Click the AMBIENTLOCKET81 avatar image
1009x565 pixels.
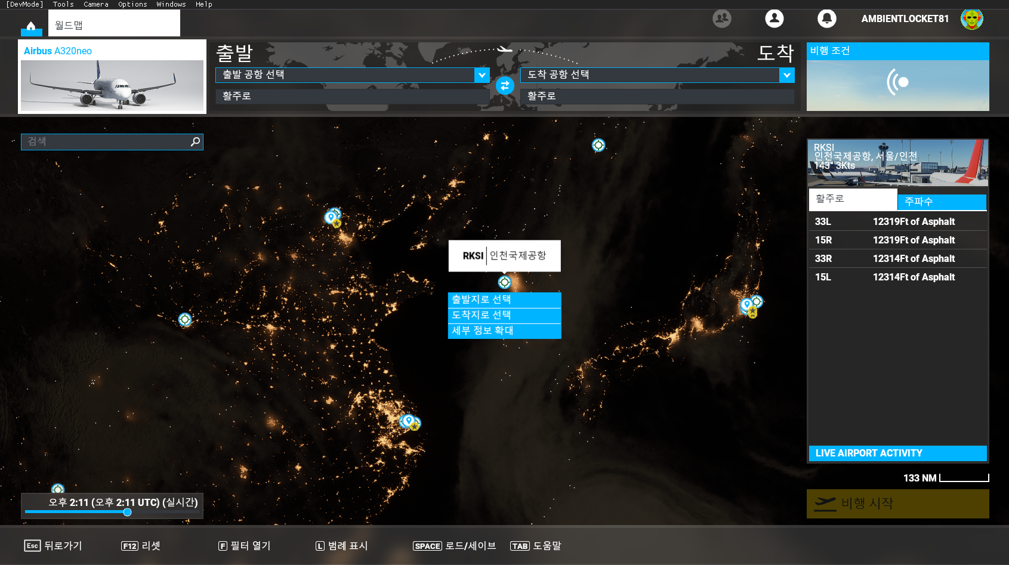click(x=972, y=18)
